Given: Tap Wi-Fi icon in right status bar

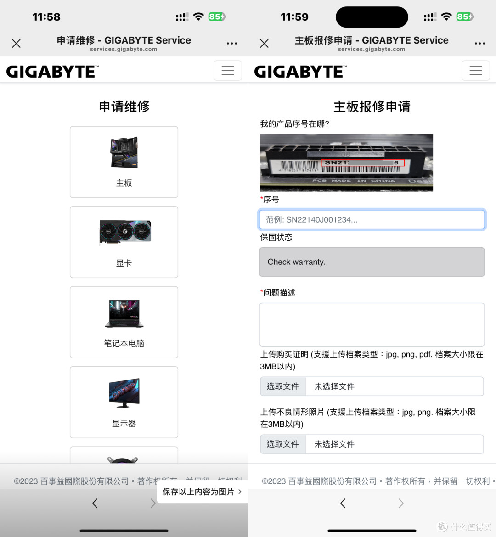Looking at the screenshot, I should 446,17.
